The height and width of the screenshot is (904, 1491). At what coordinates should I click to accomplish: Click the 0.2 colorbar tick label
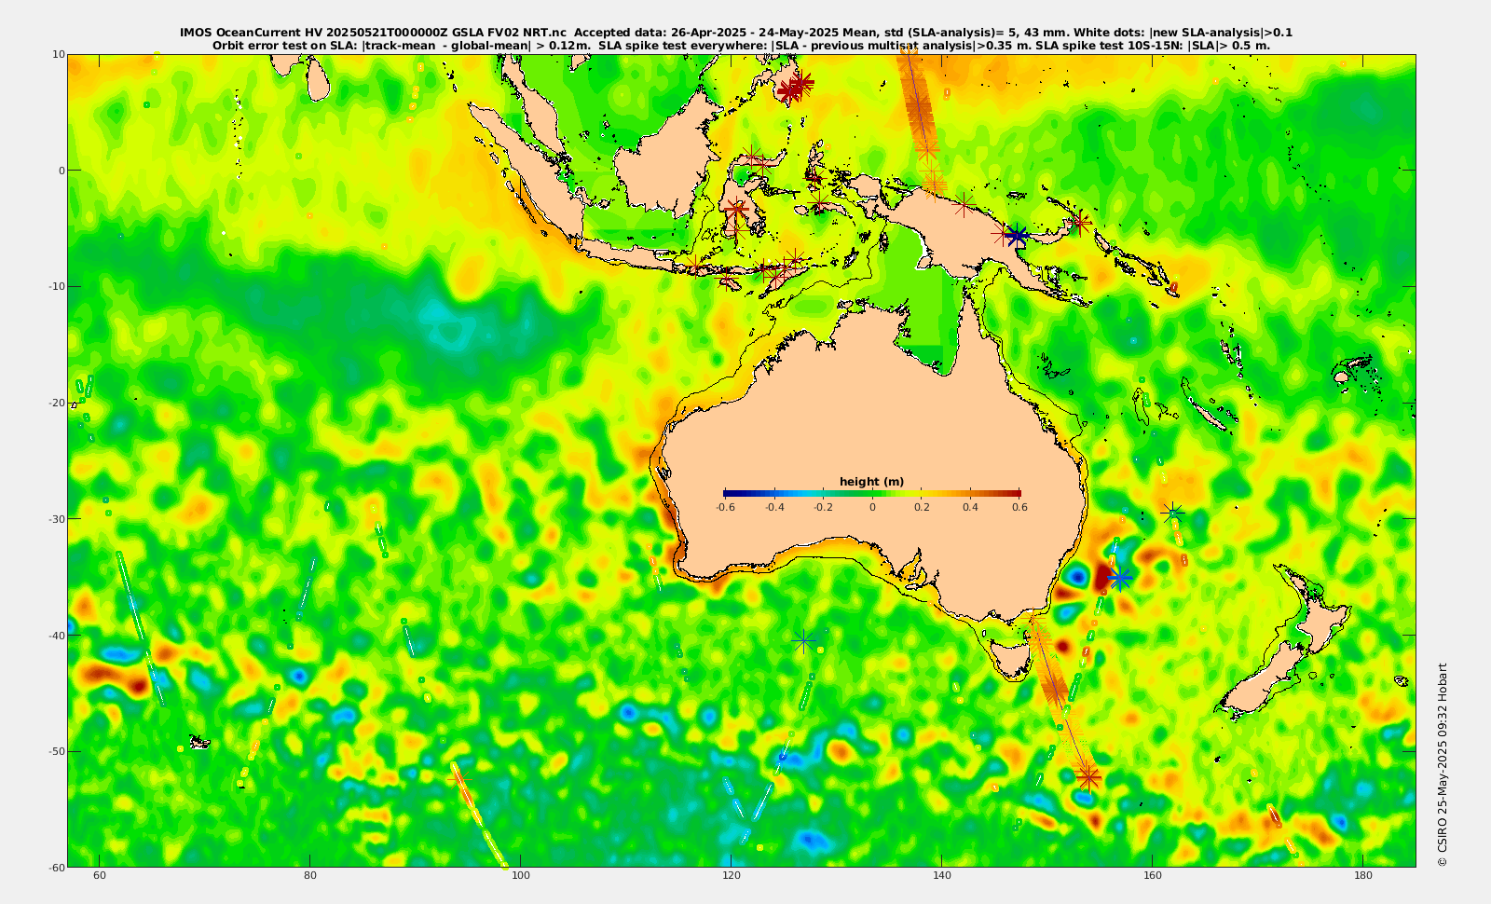(x=922, y=508)
